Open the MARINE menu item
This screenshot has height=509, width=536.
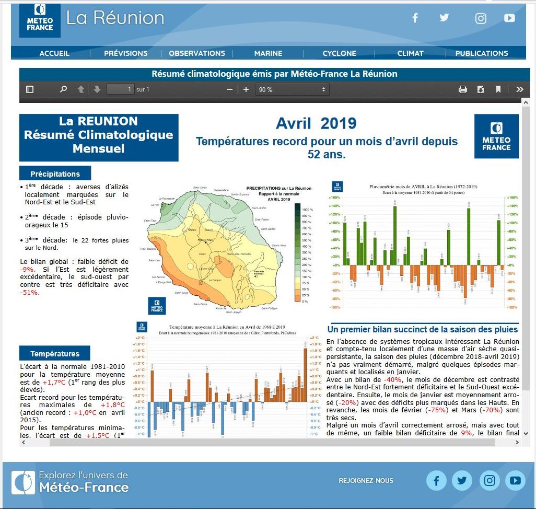click(x=269, y=53)
